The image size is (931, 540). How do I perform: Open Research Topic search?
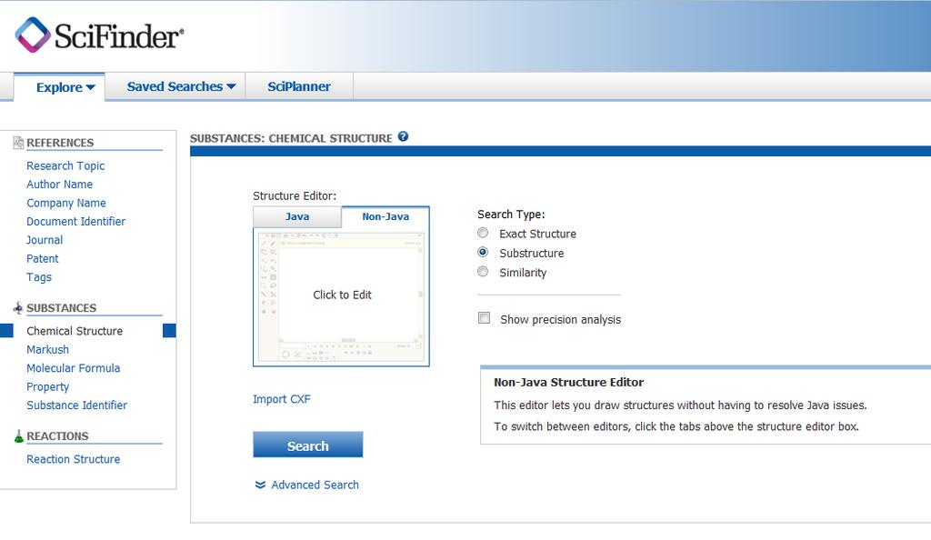click(65, 165)
